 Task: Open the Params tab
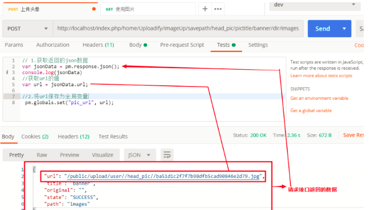[x=14, y=45]
